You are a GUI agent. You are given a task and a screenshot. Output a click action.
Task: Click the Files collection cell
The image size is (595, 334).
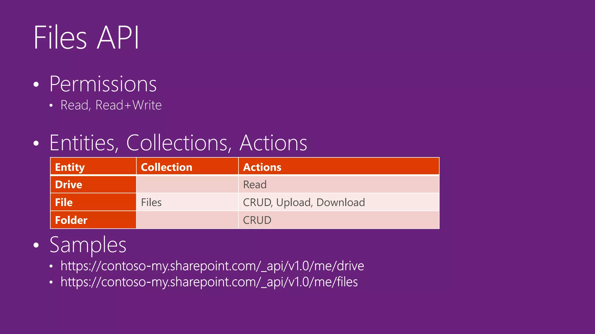tap(187, 202)
